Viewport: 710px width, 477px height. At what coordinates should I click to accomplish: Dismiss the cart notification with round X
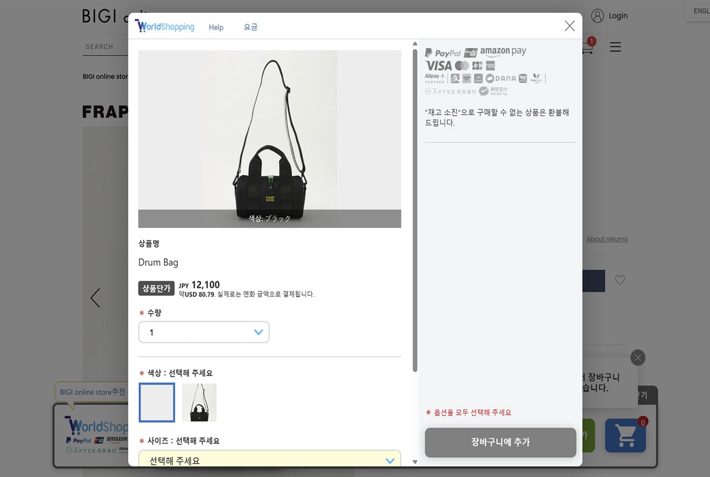[x=638, y=358]
